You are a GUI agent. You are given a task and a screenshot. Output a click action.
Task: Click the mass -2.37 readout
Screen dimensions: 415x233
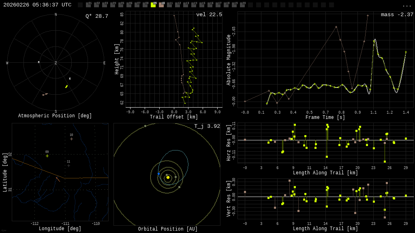pyautogui.click(x=397, y=15)
